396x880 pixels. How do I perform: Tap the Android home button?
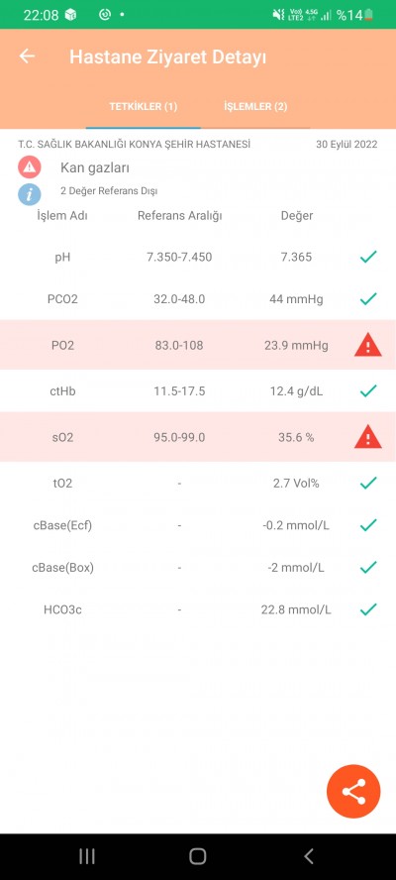(x=197, y=856)
